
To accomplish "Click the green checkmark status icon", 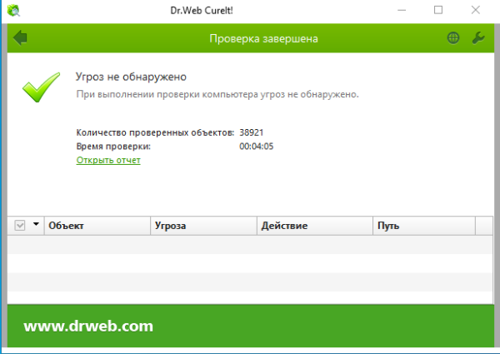I will tap(41, 87).
